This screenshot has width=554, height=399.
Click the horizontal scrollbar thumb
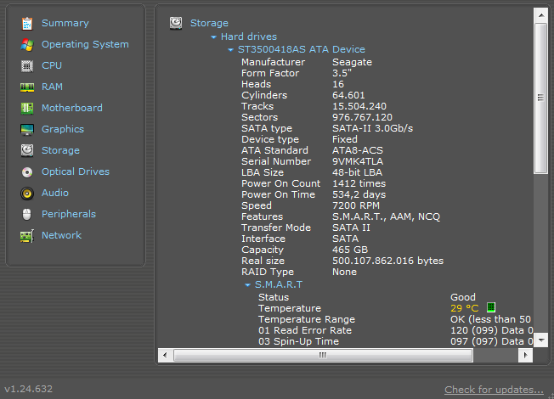click(323, 355)
